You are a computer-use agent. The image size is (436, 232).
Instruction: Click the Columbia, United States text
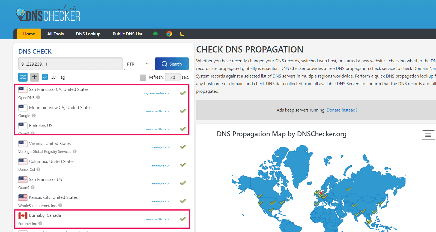pos(52,161)
